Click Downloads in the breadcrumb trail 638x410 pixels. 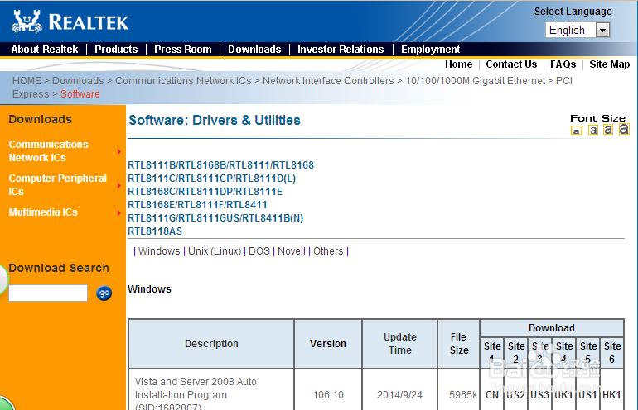[78, 81]
